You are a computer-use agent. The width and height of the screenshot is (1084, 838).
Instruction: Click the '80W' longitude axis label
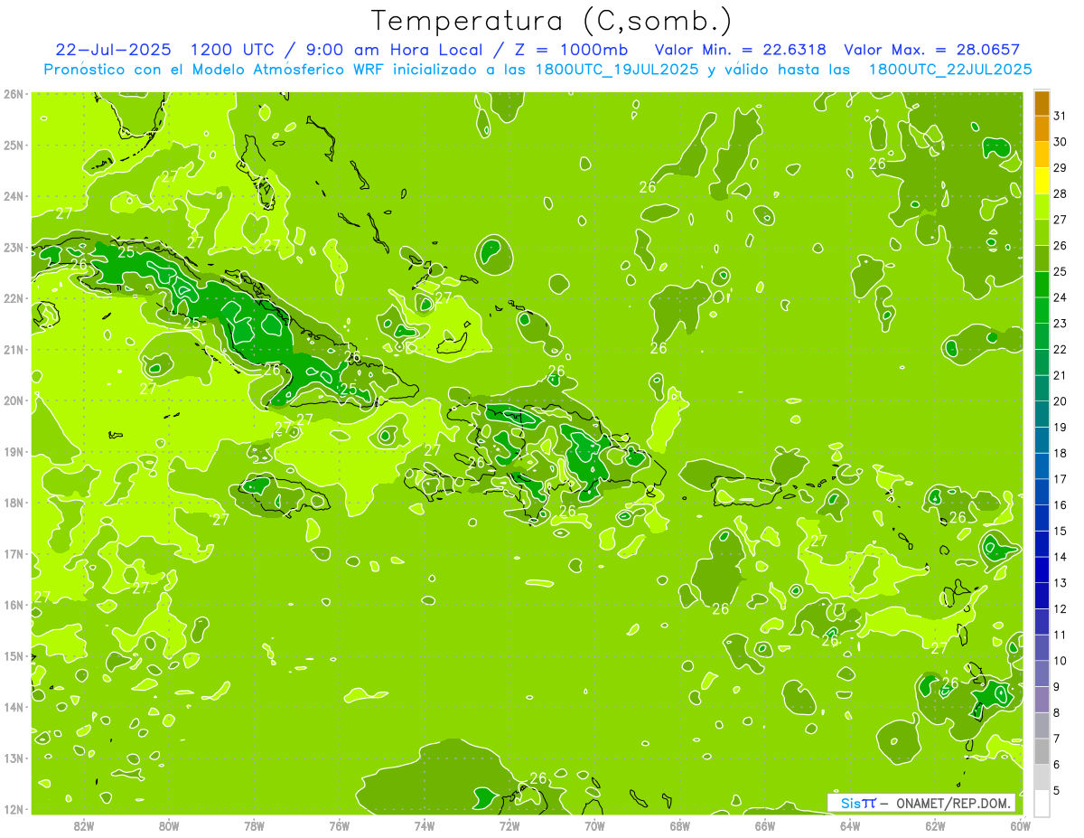coord(169,824)
